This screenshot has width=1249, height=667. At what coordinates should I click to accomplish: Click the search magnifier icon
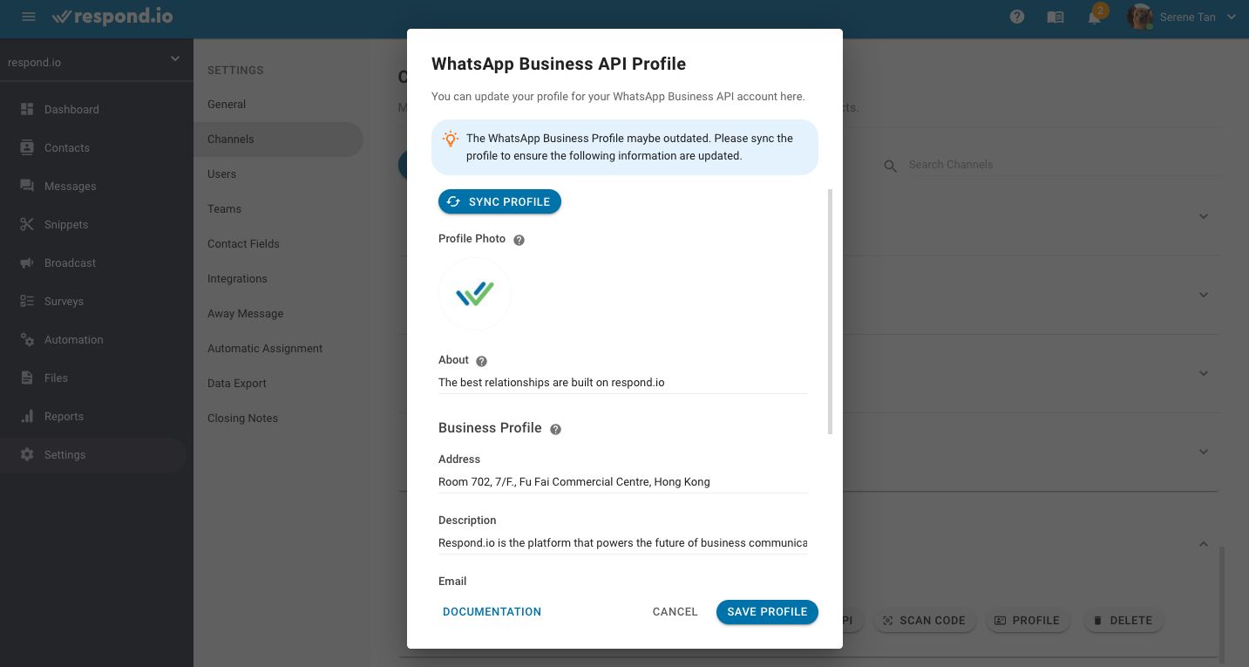tap(890, 166)
